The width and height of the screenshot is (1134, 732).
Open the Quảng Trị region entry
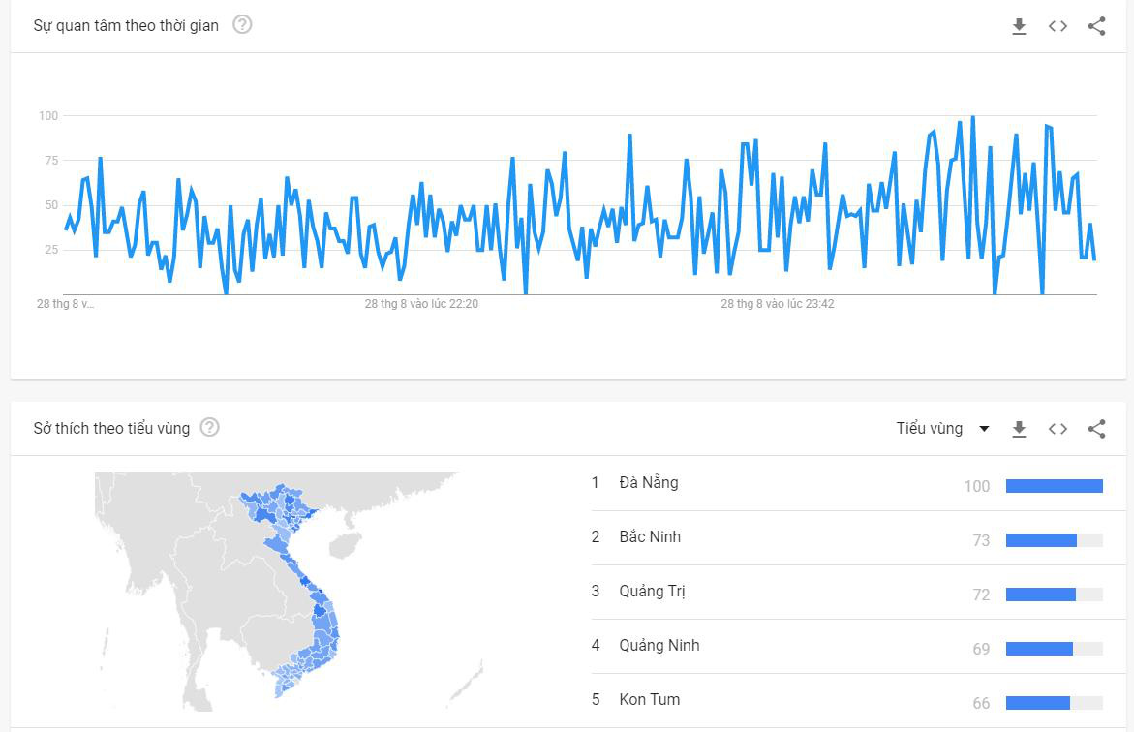pyautogui.click(x=858, y=592)
